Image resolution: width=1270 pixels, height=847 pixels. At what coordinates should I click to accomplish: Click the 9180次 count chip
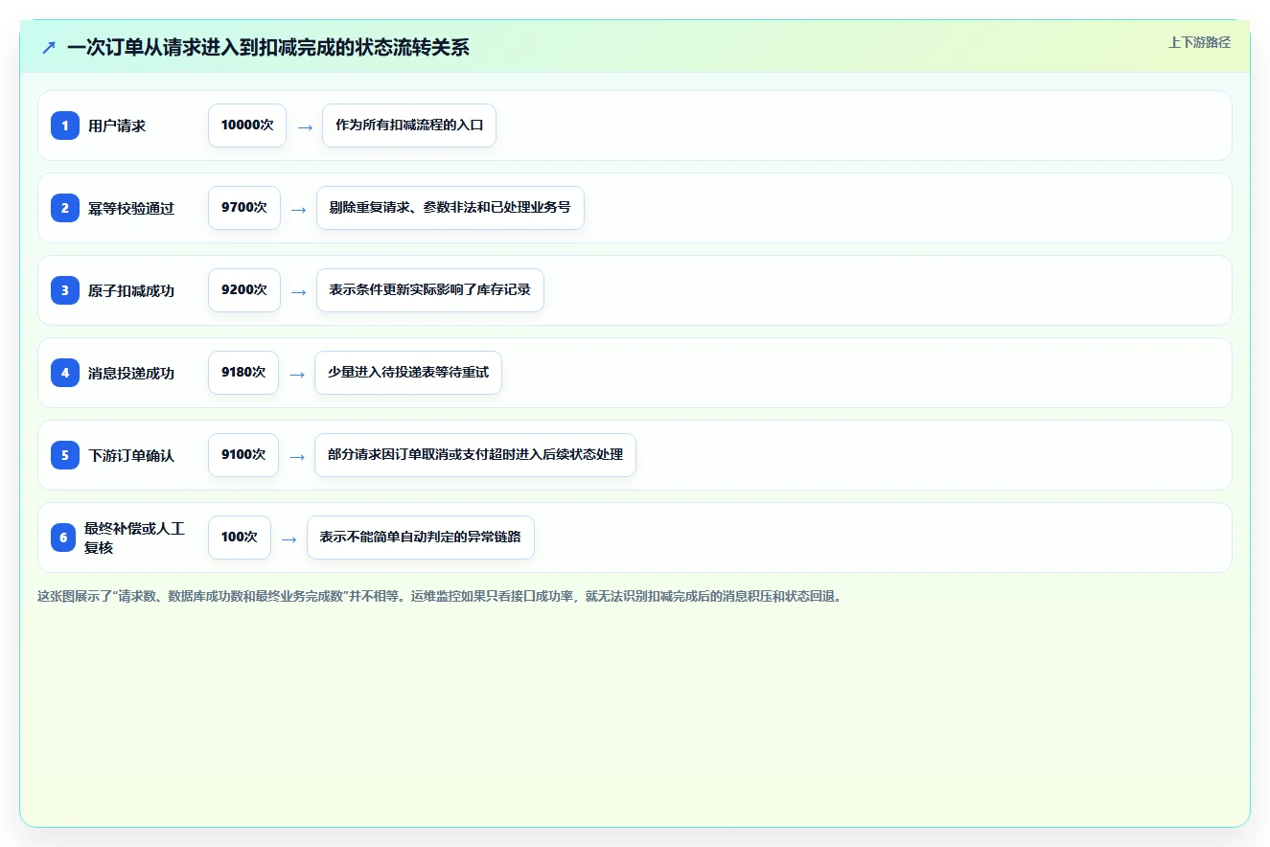tap(243, 373)
